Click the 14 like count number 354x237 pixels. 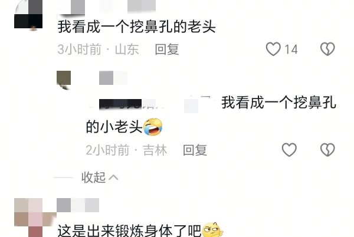tap(291, 50)
